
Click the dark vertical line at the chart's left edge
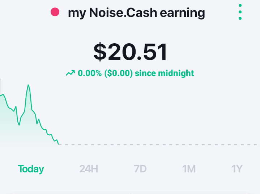[x=0, y=87]
